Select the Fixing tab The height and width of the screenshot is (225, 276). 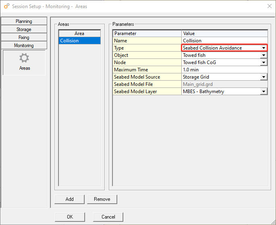click(24, 37)
